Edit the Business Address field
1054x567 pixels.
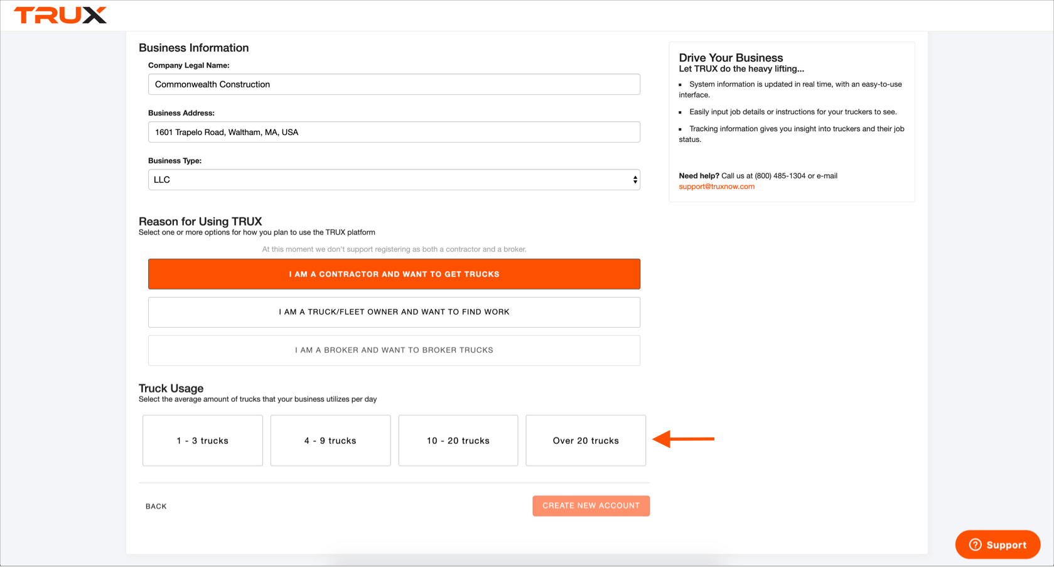pos(394,132)
